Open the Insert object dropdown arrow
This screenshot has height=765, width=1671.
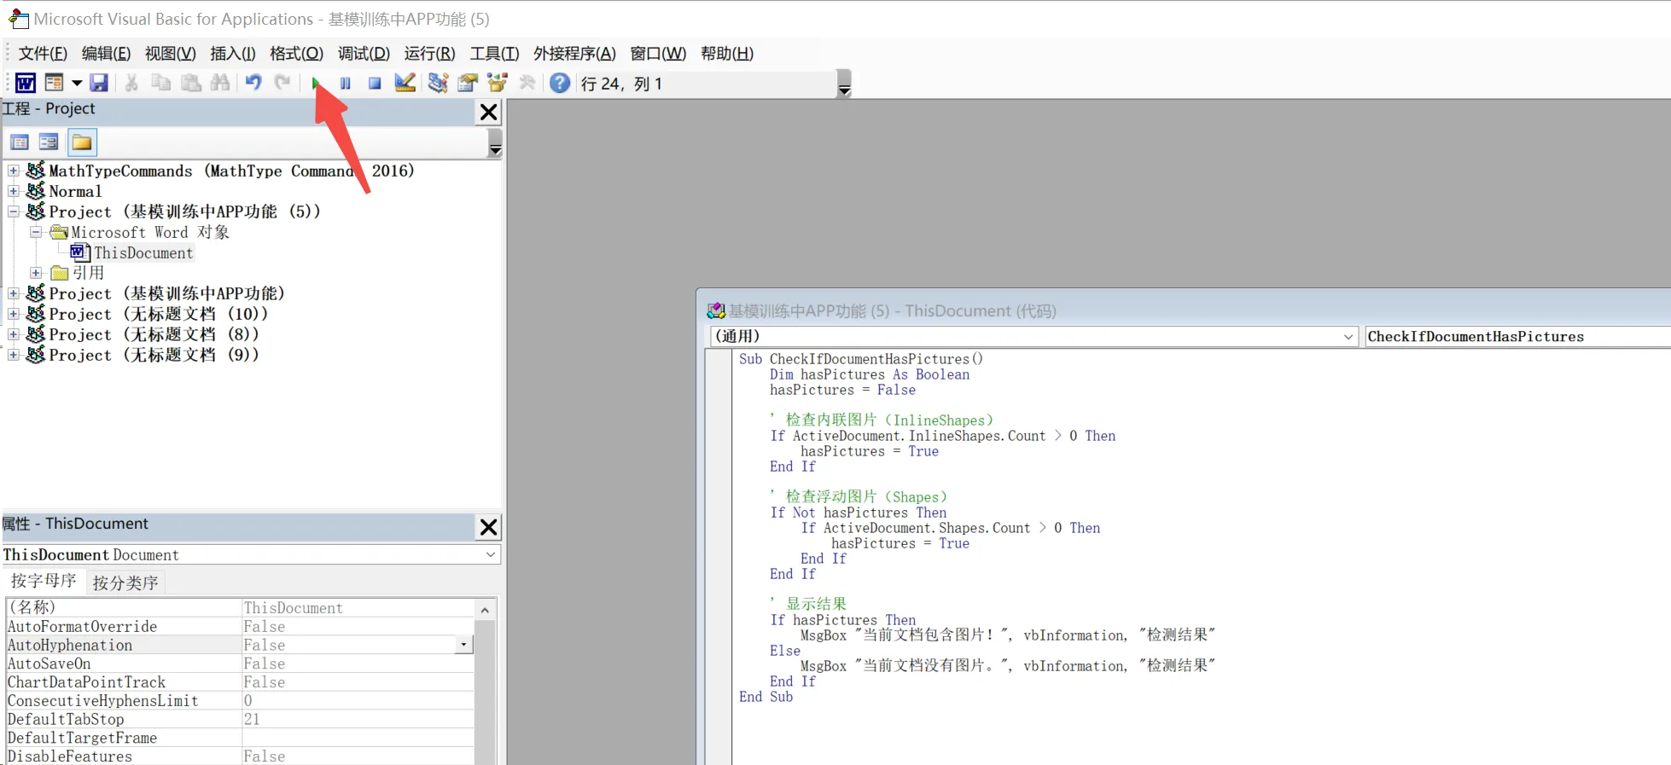pos(77,83)
